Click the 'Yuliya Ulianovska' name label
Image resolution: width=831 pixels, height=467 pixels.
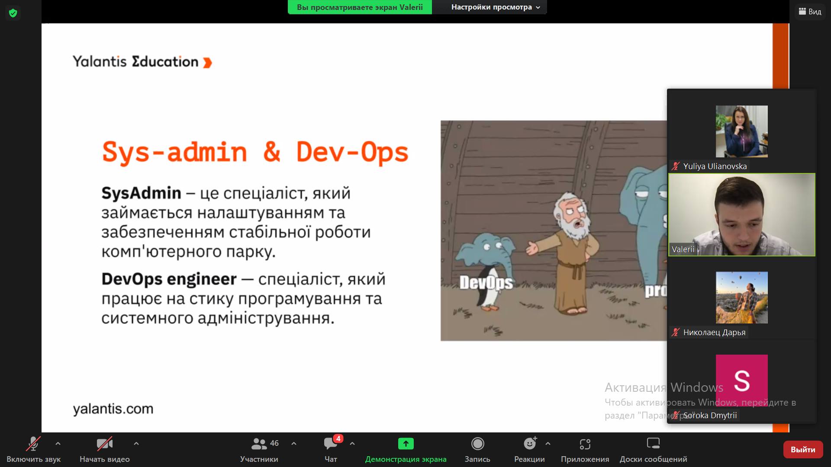point(715,166)
